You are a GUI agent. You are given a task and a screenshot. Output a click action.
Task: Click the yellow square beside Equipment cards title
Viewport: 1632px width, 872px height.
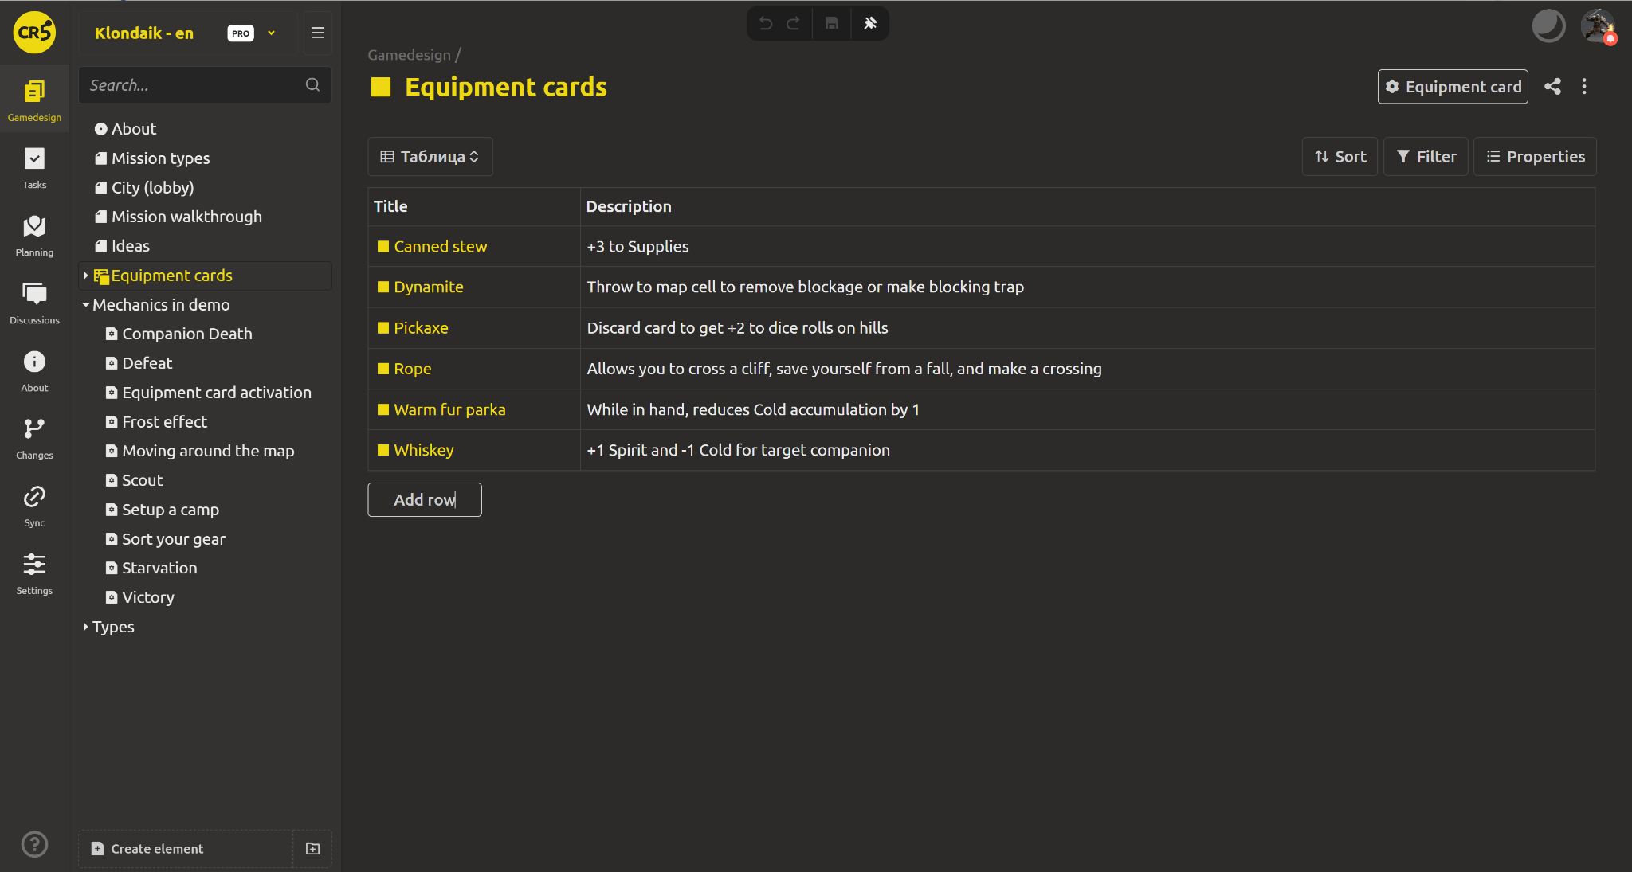click(x=381, y=87)
